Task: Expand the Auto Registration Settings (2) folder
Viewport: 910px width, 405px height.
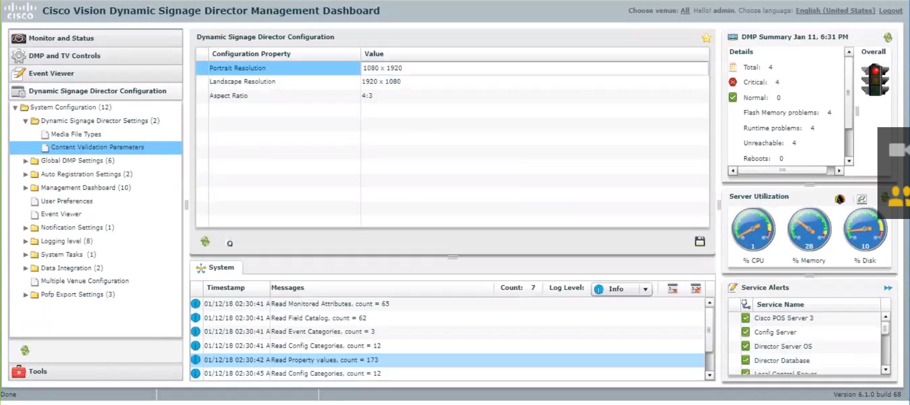Action: (x=25, y=174)
